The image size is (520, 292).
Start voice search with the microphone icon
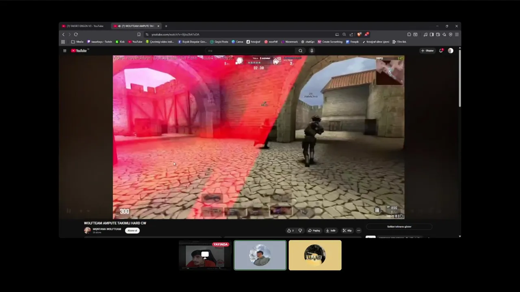pos(312,51)
